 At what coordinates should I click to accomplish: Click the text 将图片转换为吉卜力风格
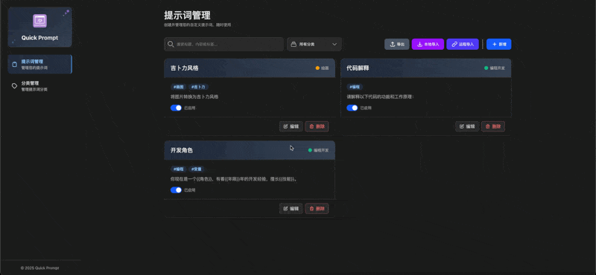pyautogui.click(x=194, y=97)
